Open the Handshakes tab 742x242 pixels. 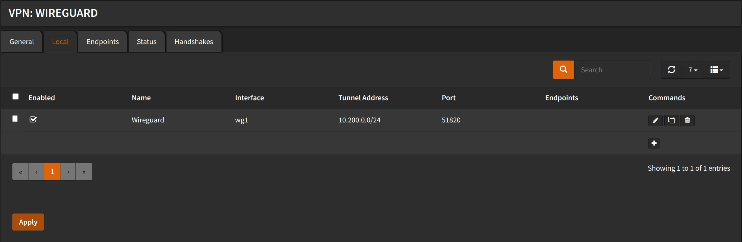(194, 41)
